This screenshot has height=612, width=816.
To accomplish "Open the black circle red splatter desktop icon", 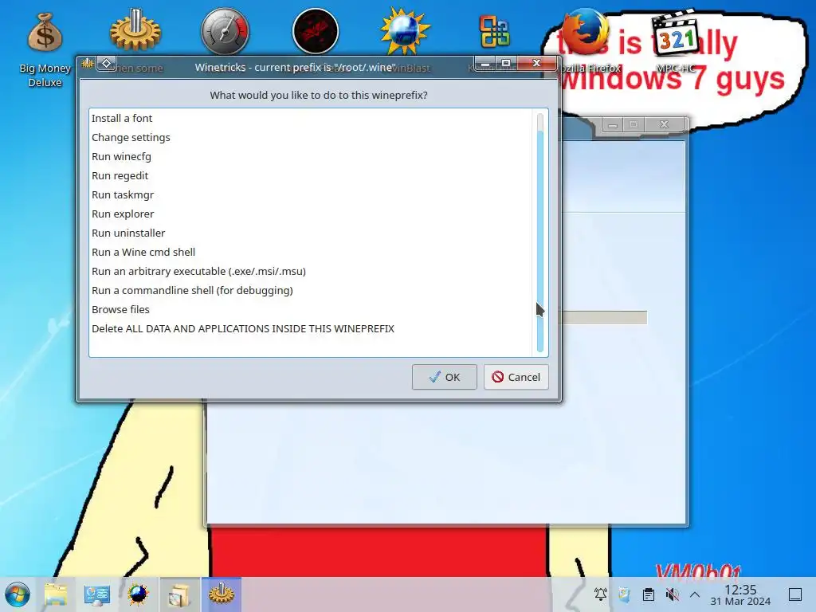I will coord(316,31).
